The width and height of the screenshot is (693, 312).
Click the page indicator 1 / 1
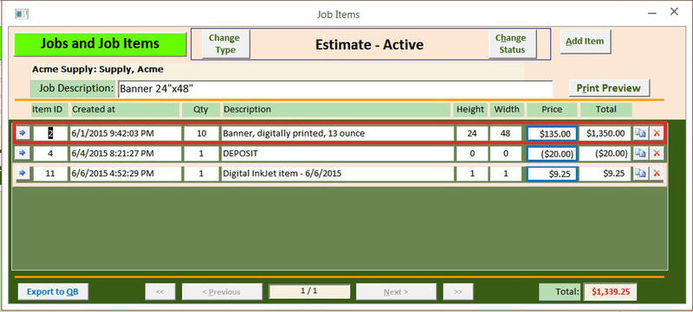(x=309, y=291)
